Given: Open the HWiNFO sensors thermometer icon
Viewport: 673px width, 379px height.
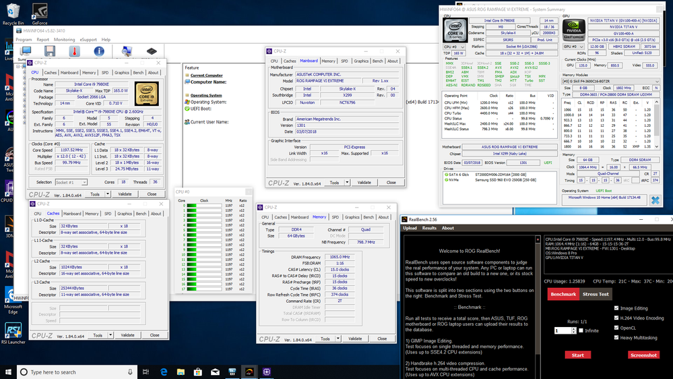Looking at the screenshot, I should [74, 51].
